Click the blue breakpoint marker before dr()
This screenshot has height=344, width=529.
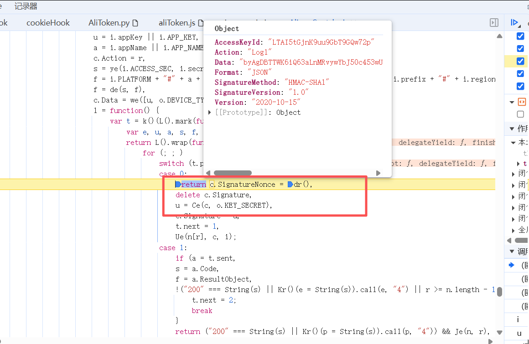(290, 184)
